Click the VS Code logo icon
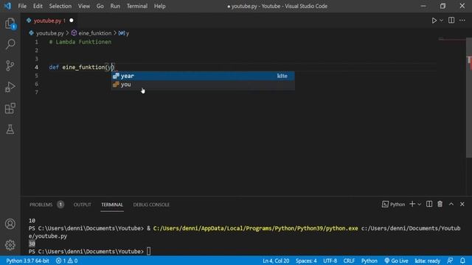Viewport: 472px width, 265px height. (7, 6)
